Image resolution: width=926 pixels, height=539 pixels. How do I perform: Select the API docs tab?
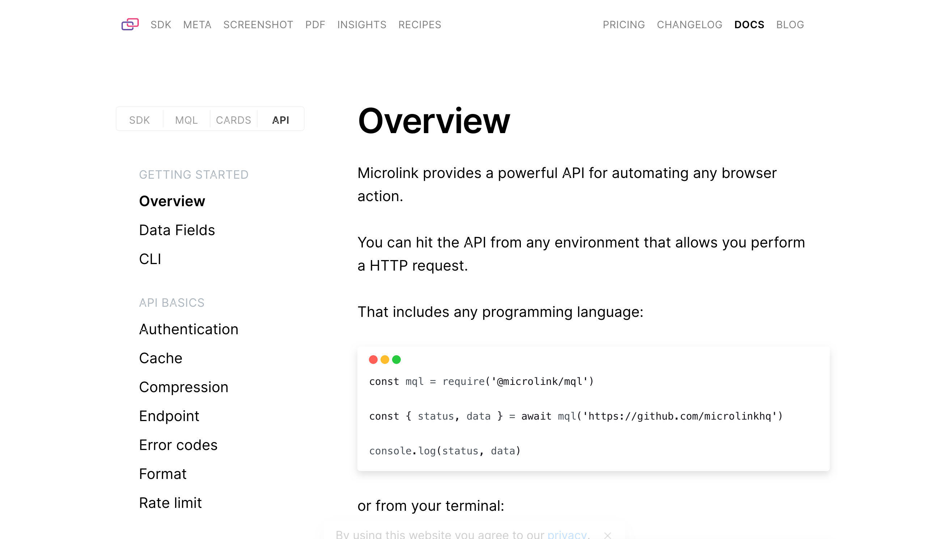[281, 120]
